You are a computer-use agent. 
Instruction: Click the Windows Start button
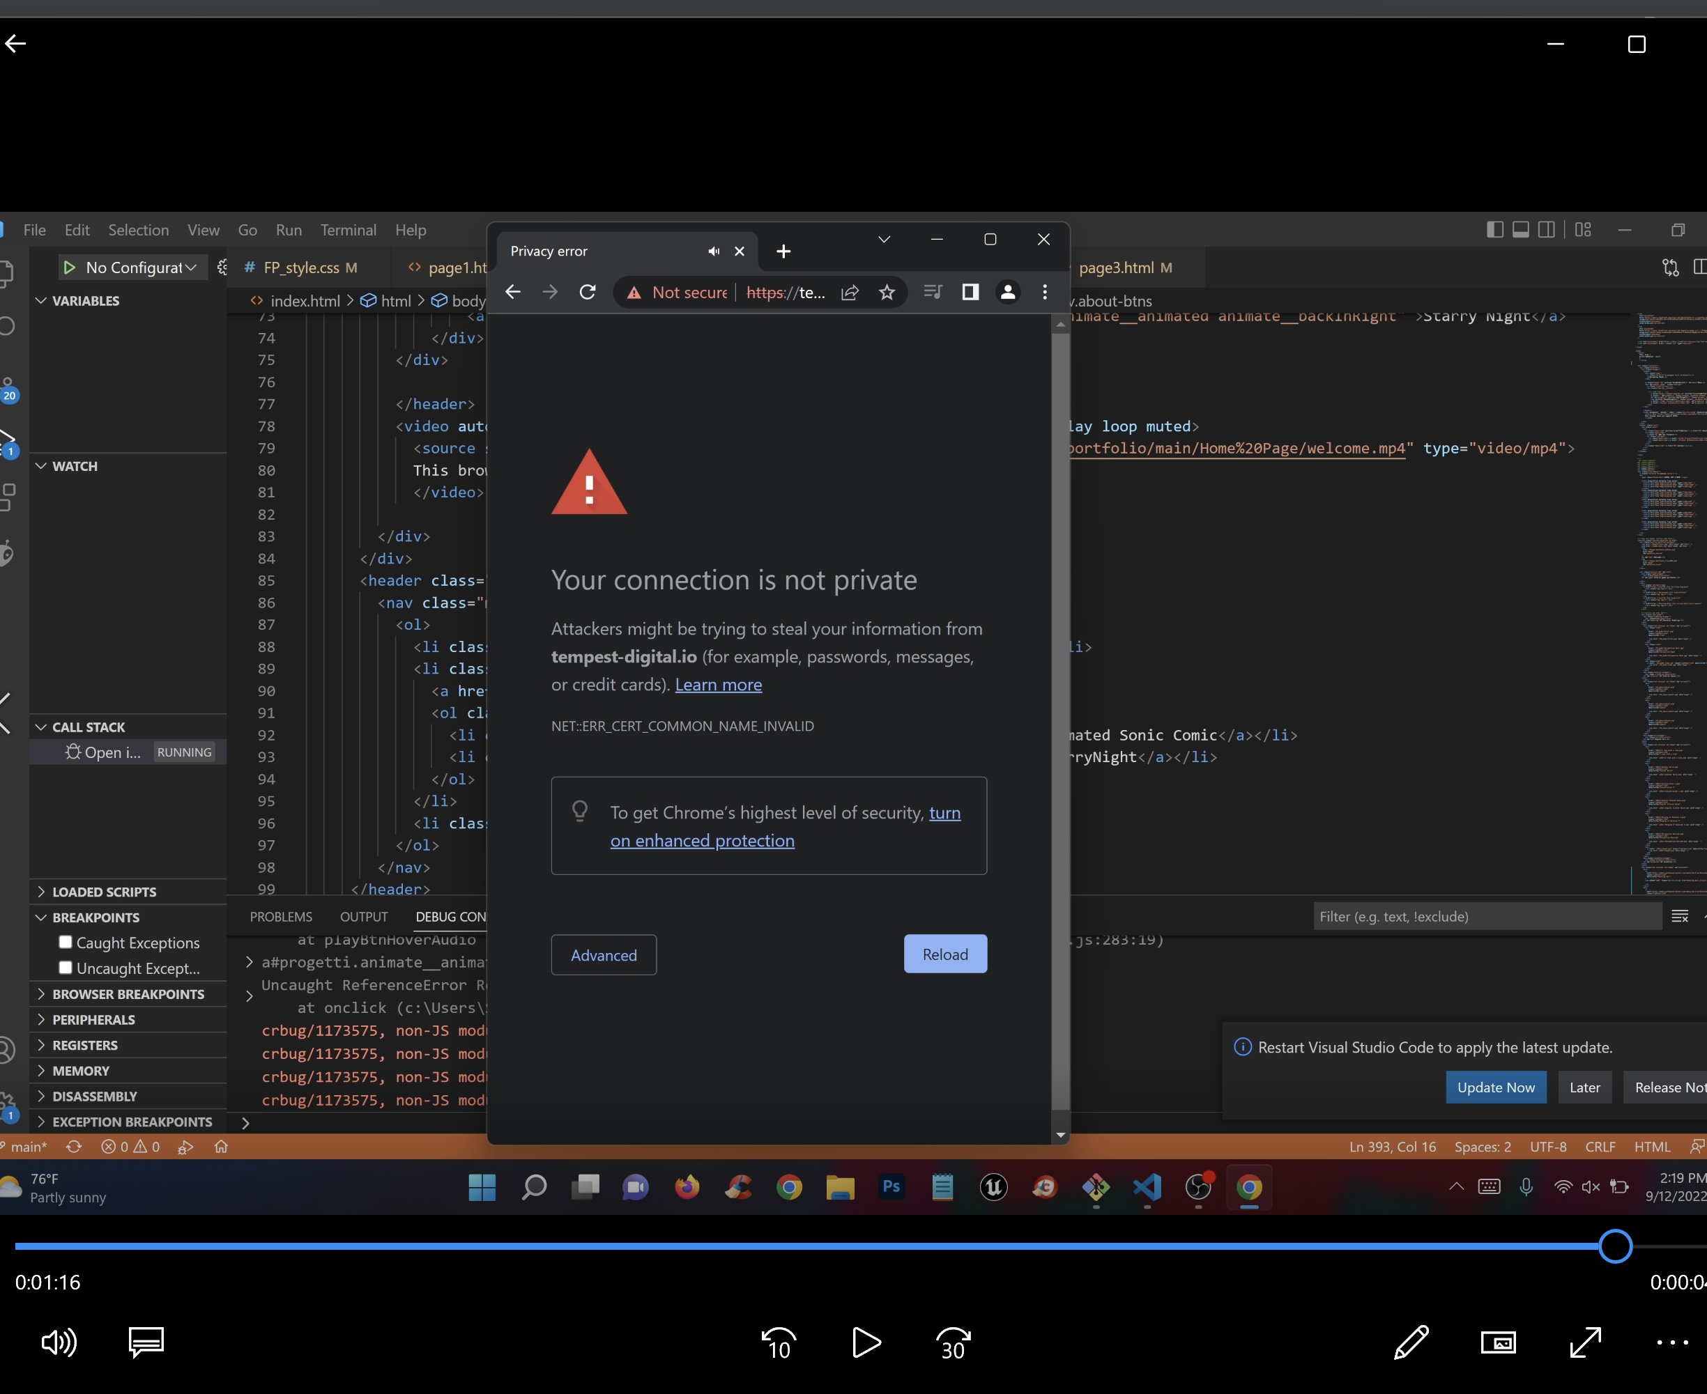coord(482,1187)
